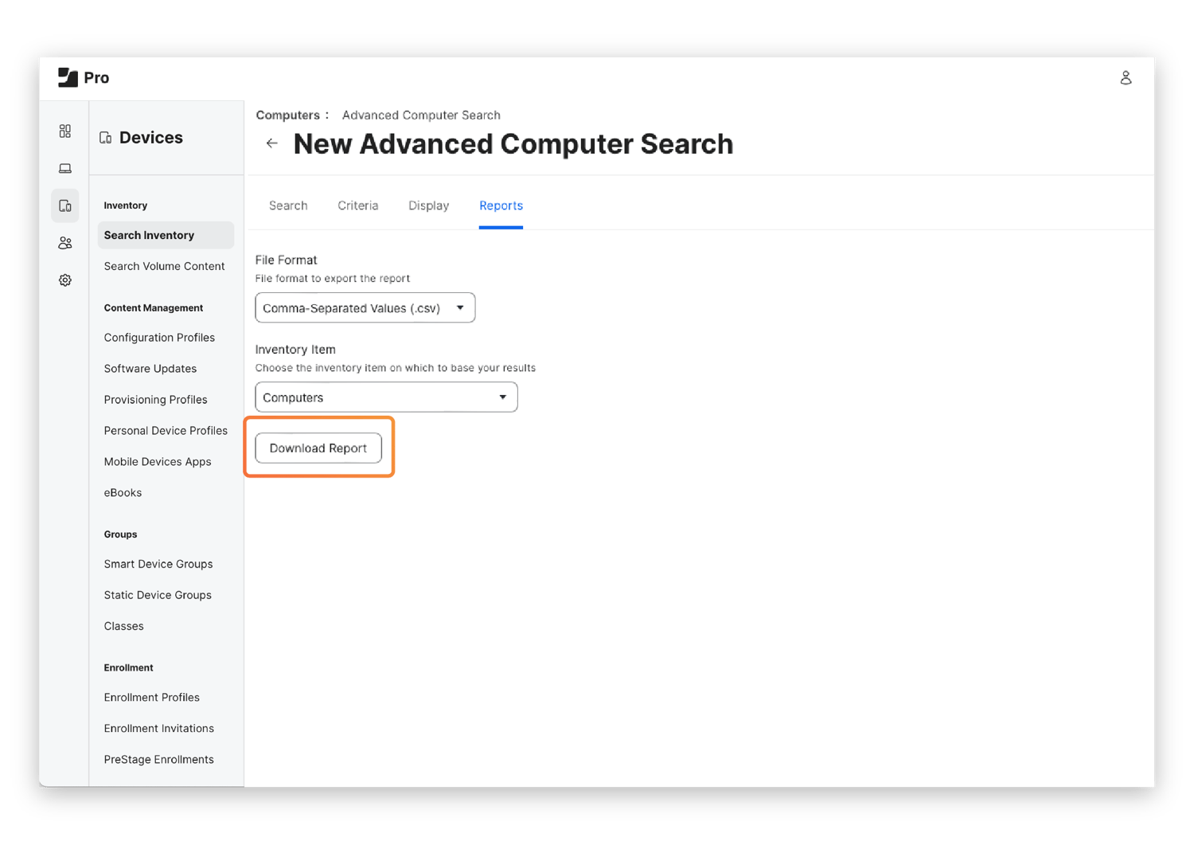Click the user account profile icon
1194x853 pixels.
(x=1126, y=77)
